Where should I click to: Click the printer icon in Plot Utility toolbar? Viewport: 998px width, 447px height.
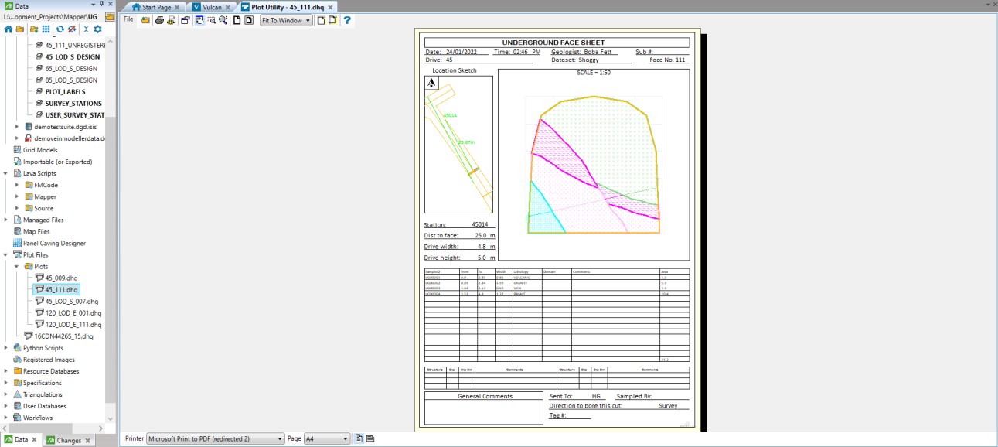[x=159, y=20]
